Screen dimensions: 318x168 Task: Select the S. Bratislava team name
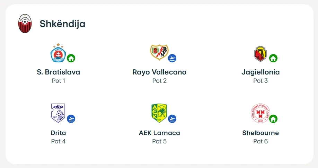click(x=59, y=72)
